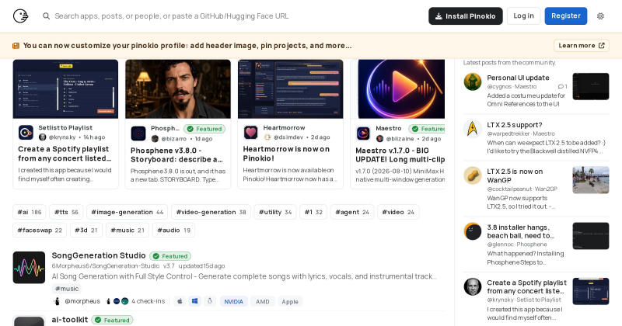Image resolution: width=622 pixels, height=326 pixels.
Task: Click the Featured badge on Phosphene card
Action: pos(204,129)
